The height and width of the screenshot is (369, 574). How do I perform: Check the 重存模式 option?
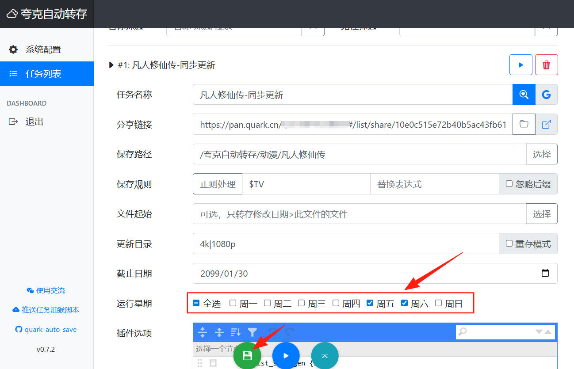509,243
